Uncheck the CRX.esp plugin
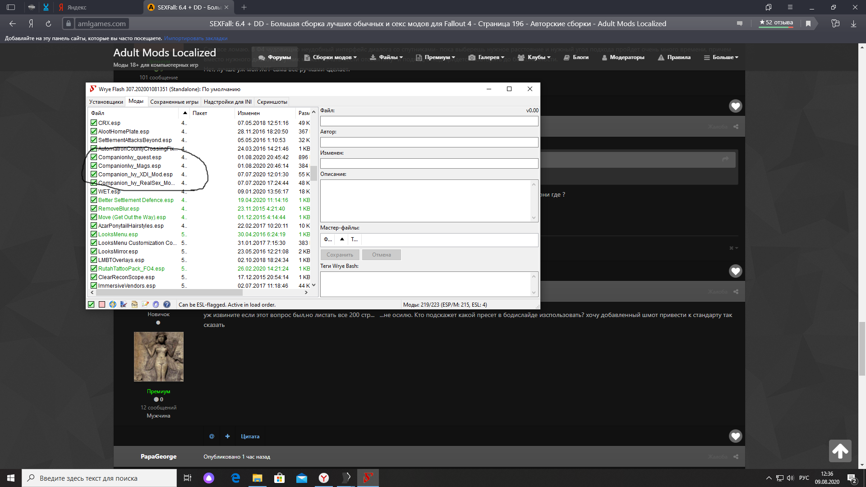The height and width of the screenshot is (487, 866). point(94,123)
